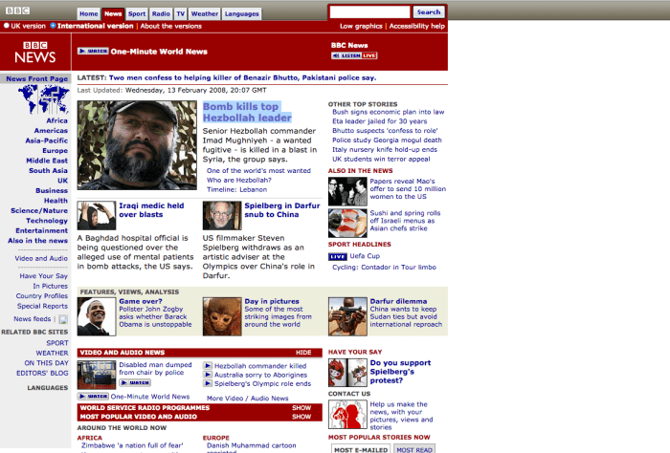The image size is (670, 453).
Task: Hide the Video and Audio News section
Action: (303, 353)
